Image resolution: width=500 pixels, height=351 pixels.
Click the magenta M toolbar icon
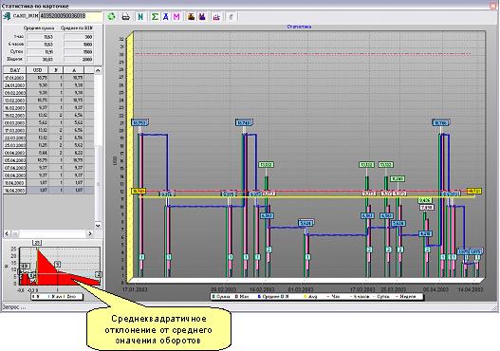(176, 16)
